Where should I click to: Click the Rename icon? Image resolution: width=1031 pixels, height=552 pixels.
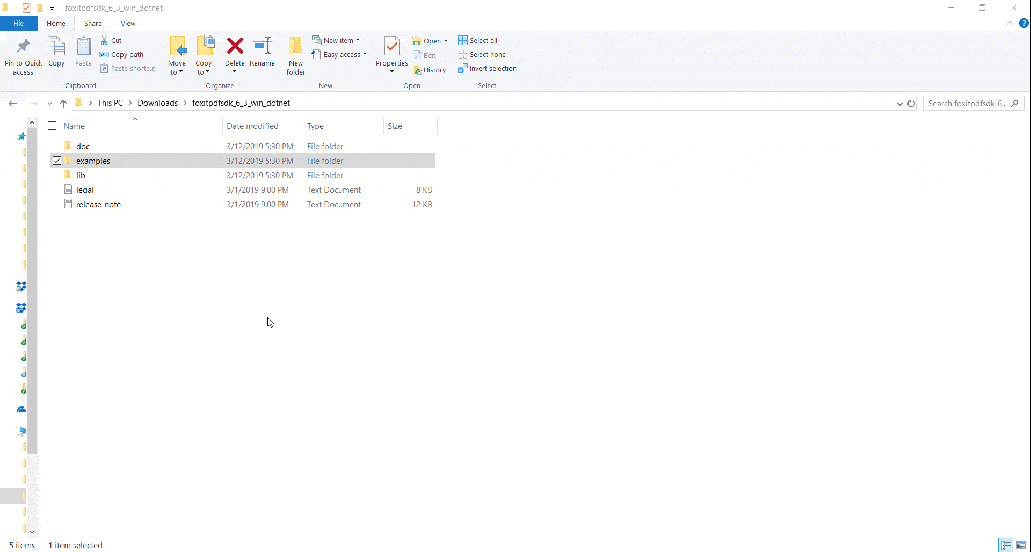(263, 46)
